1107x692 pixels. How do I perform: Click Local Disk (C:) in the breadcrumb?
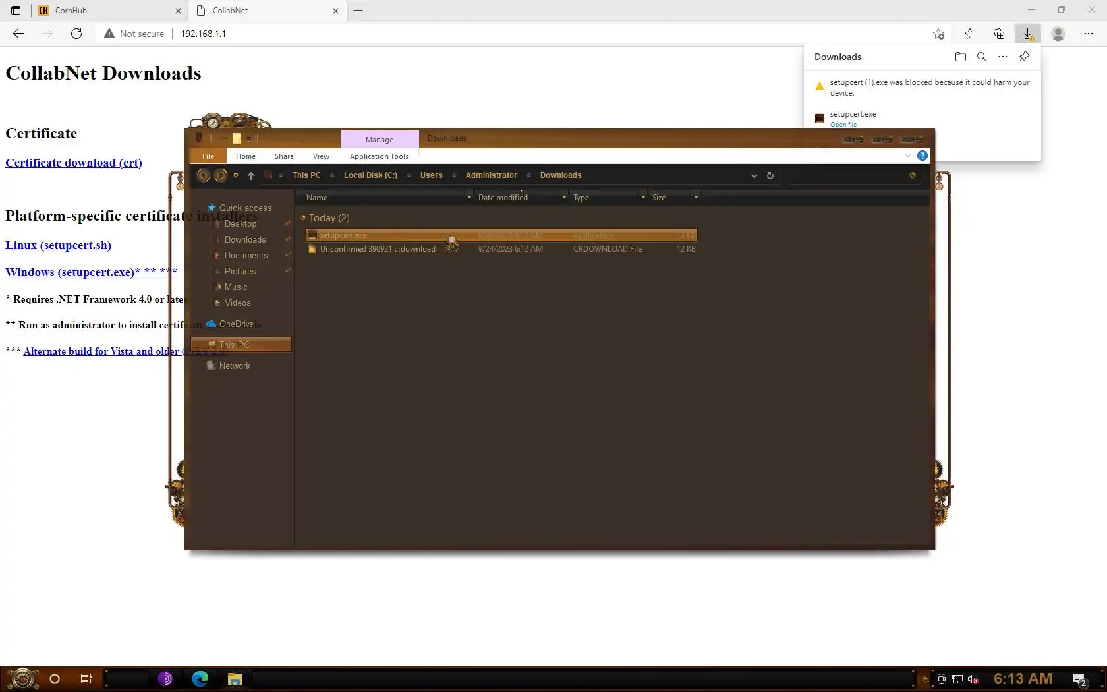370,175
